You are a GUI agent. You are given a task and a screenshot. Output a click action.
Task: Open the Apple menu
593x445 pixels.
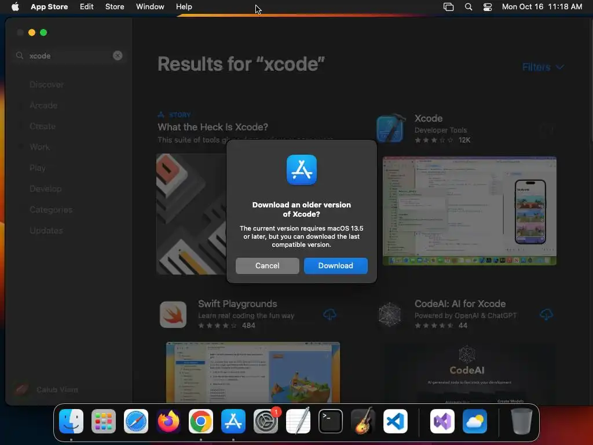click(15, 7)
